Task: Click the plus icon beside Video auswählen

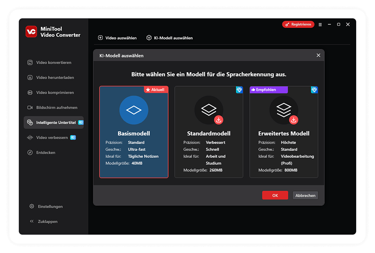Action: (x=100, y=38)
